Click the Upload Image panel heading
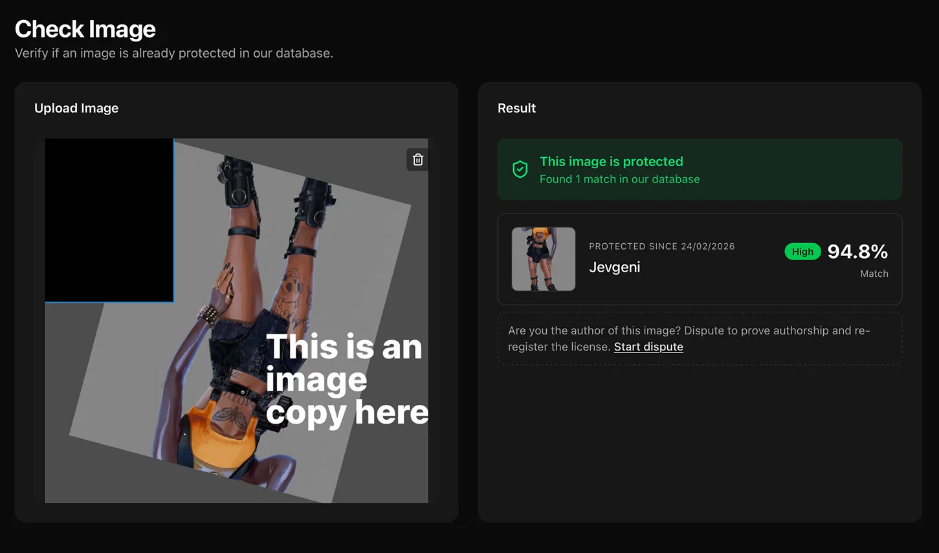 click(x=76, y=108)
